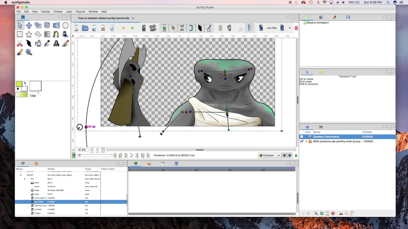Select the Star tool
This screenshot has width=408, height=229.
[x=29, y=34]
